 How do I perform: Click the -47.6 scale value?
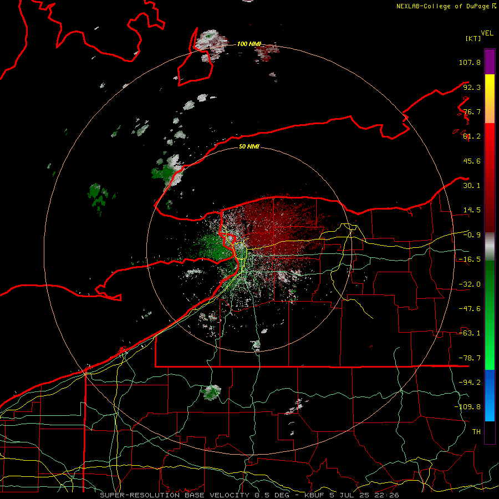[470, 309]
